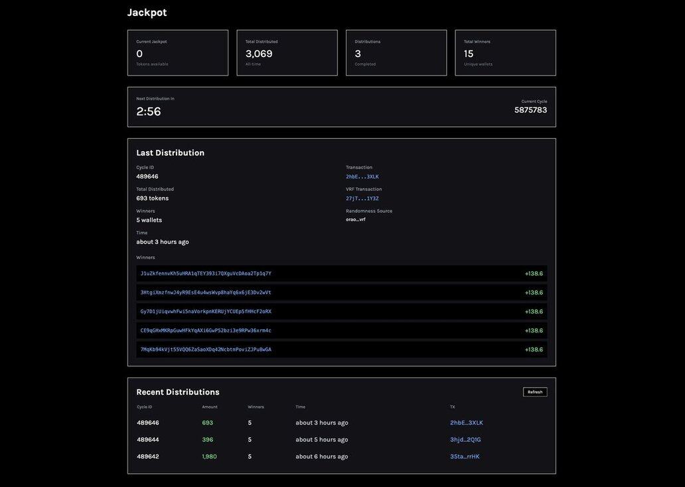This screenshot has width=685, height=487.
Task: Click the Randomness Source value orao...vrf
Action: pos(356,220)
